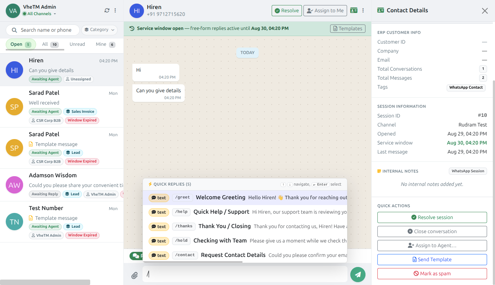The width and height of the screenshot is (495, 285).
Task: Open Assign to Agent quick action
Action: coord(432,245)
